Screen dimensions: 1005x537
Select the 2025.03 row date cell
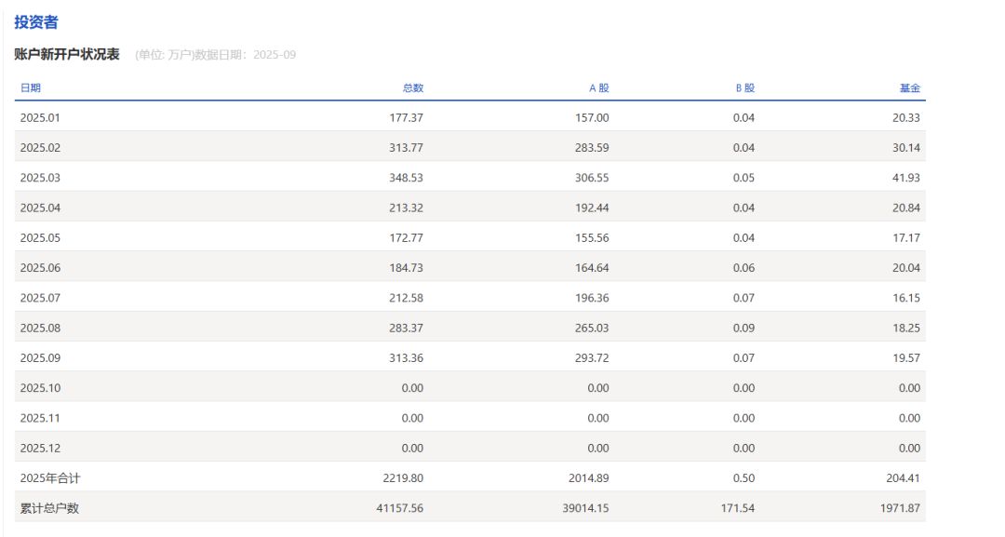point(40,178)
